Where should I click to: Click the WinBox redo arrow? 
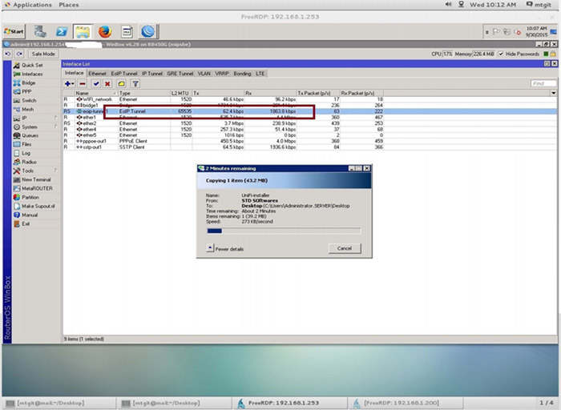[19, 54]
